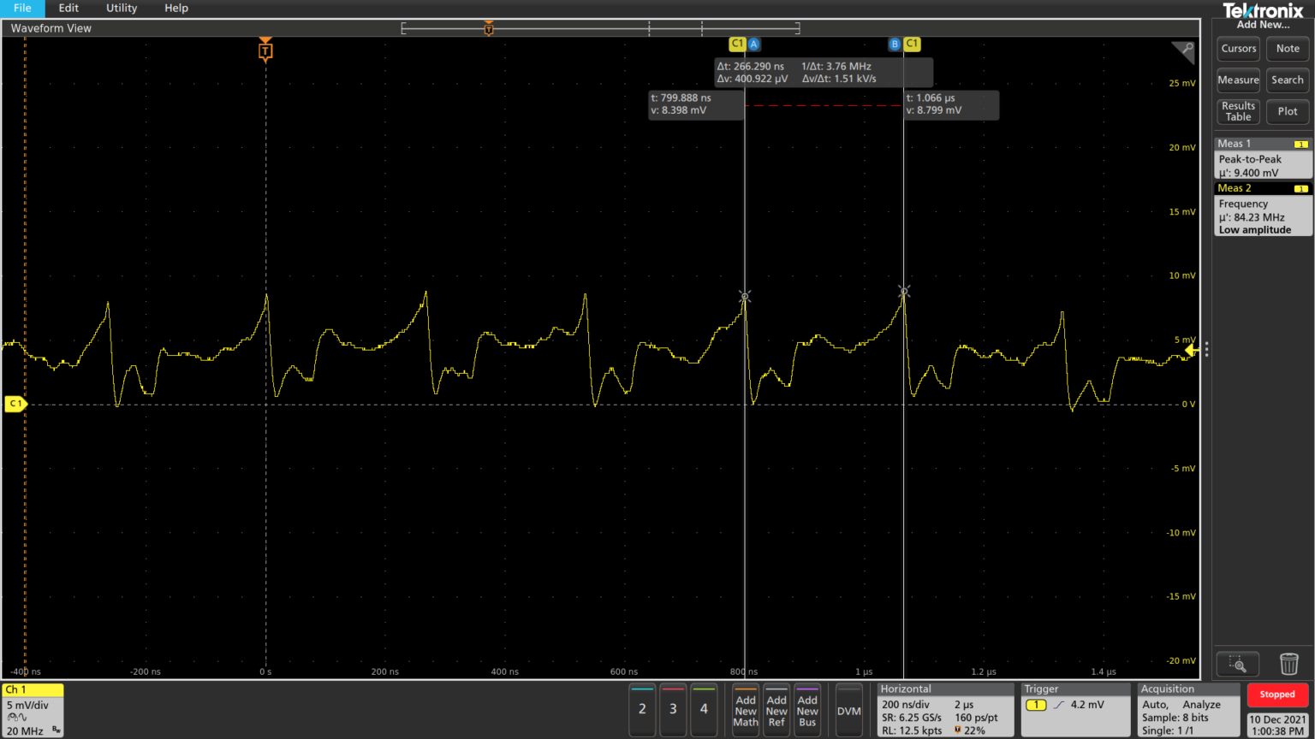Turn on channel 2
Screen dimensions: 1315x739
pos(642,709)
